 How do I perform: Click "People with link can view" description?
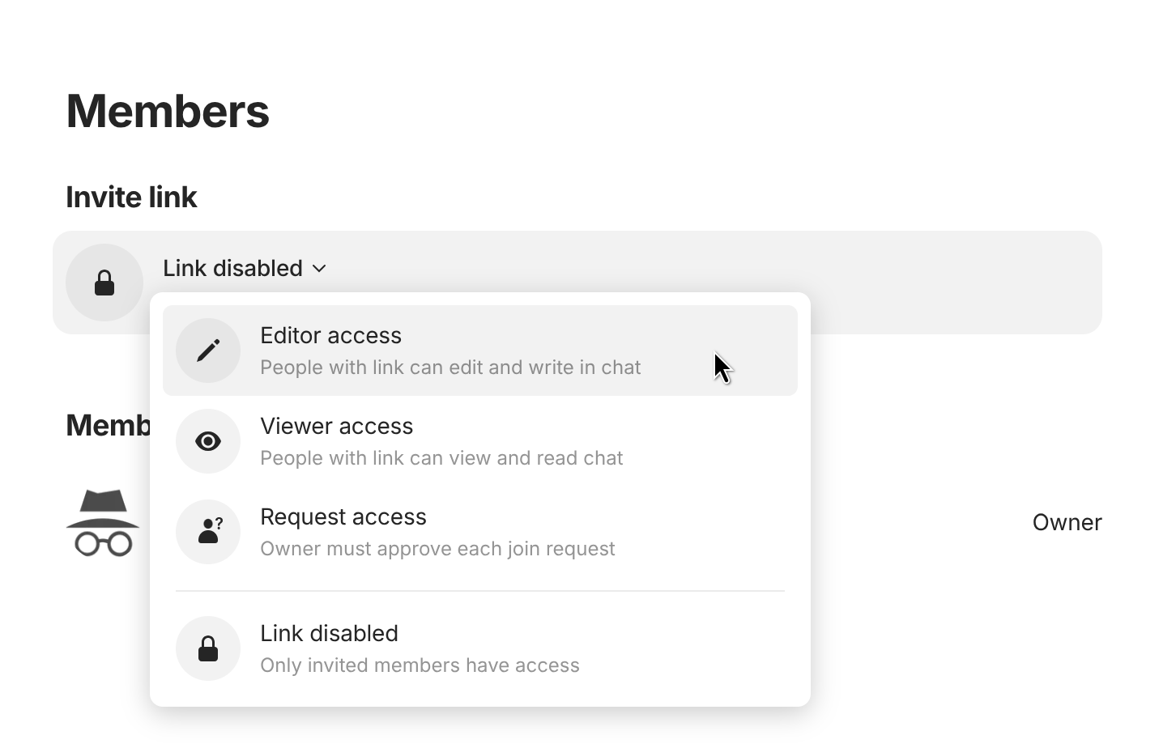(441, 458)
